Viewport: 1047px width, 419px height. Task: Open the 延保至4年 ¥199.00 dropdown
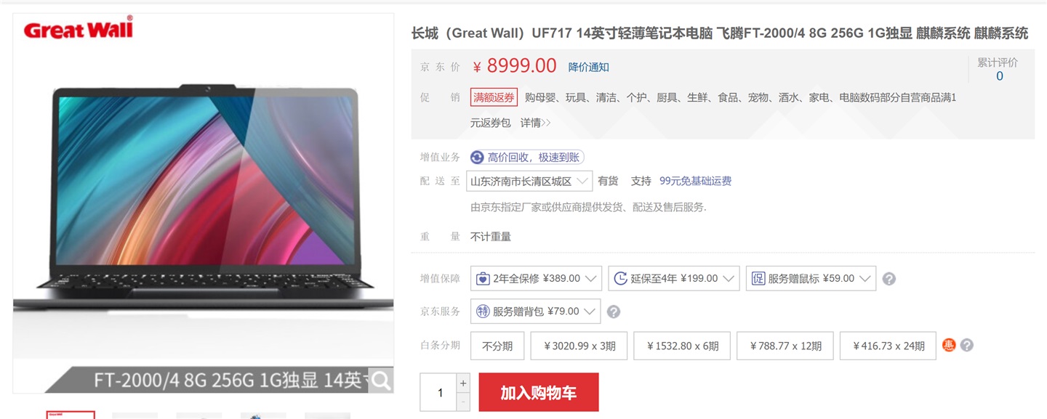[x=674, y=279]
